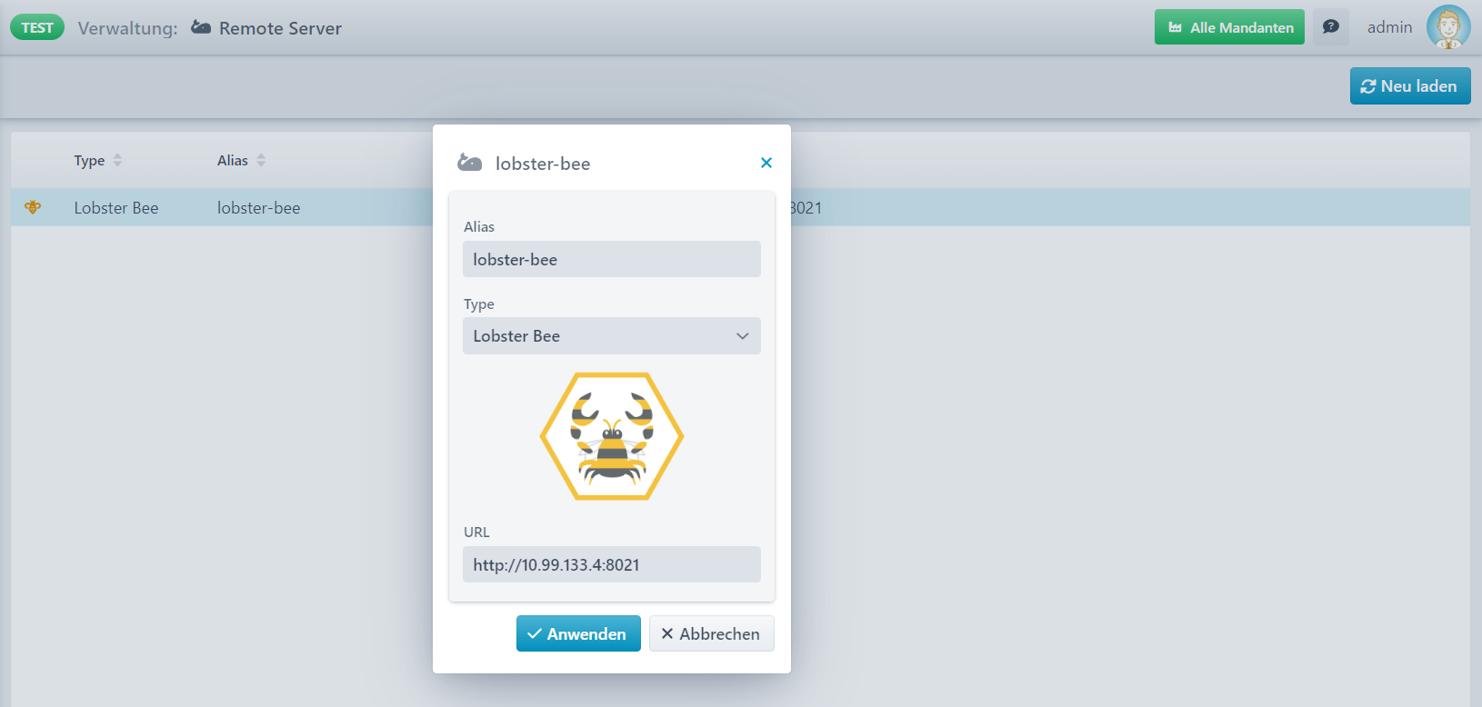Open the Alle Mandanten selector
1482x707 pixels.
click(x=1229, y=27)
